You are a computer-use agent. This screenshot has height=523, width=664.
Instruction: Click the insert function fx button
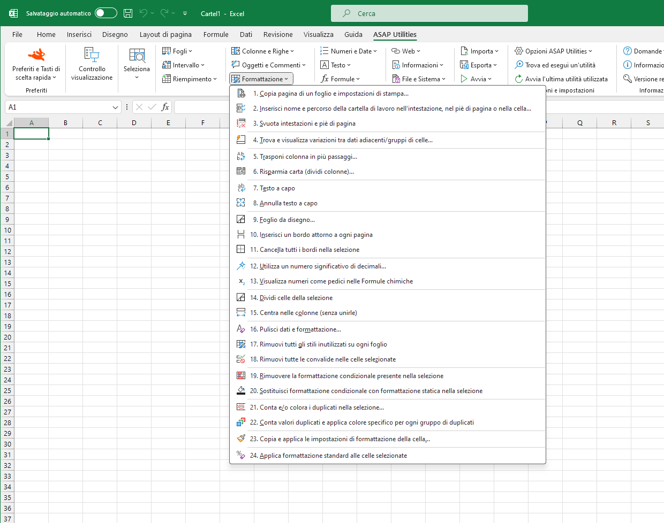[165, 107]
